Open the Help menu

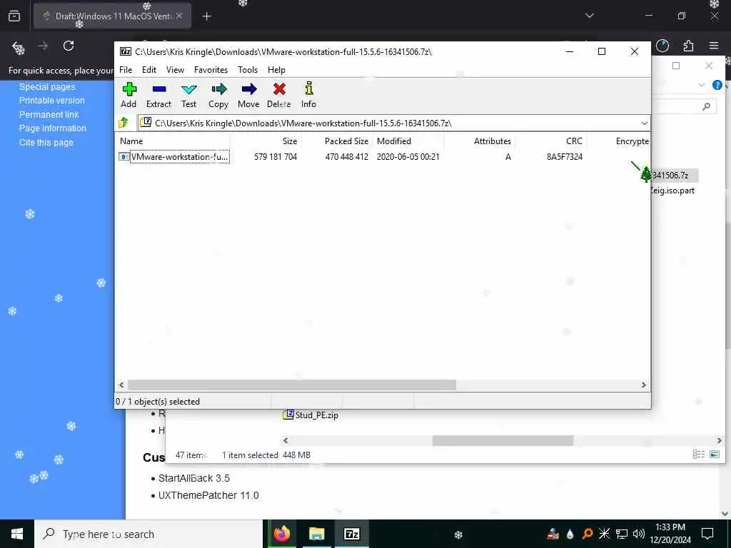[276, 70]
